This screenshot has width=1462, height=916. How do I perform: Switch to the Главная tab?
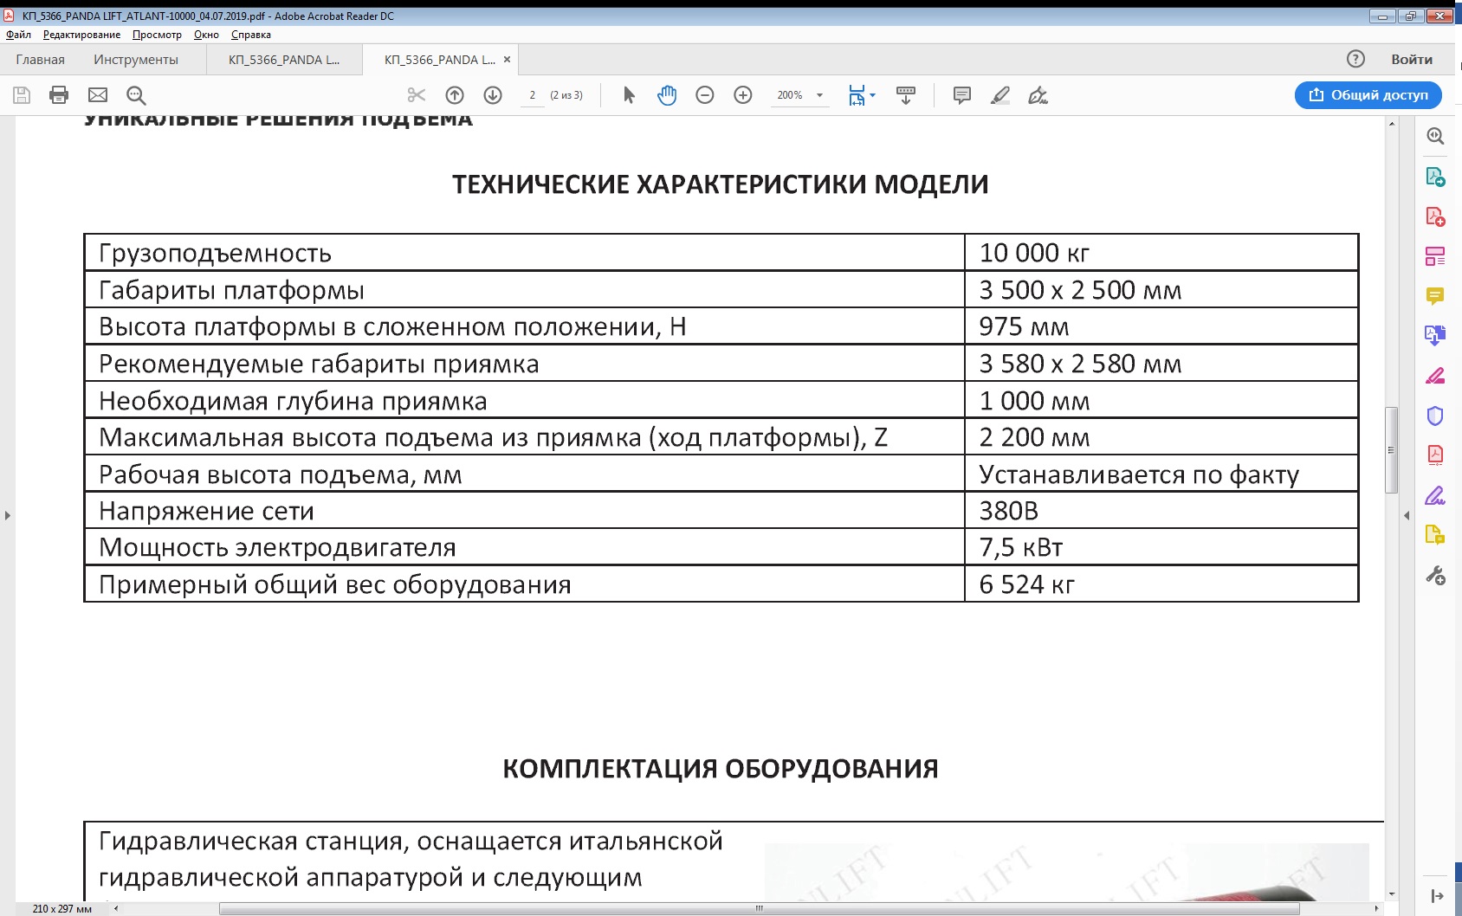click(40, 60)
